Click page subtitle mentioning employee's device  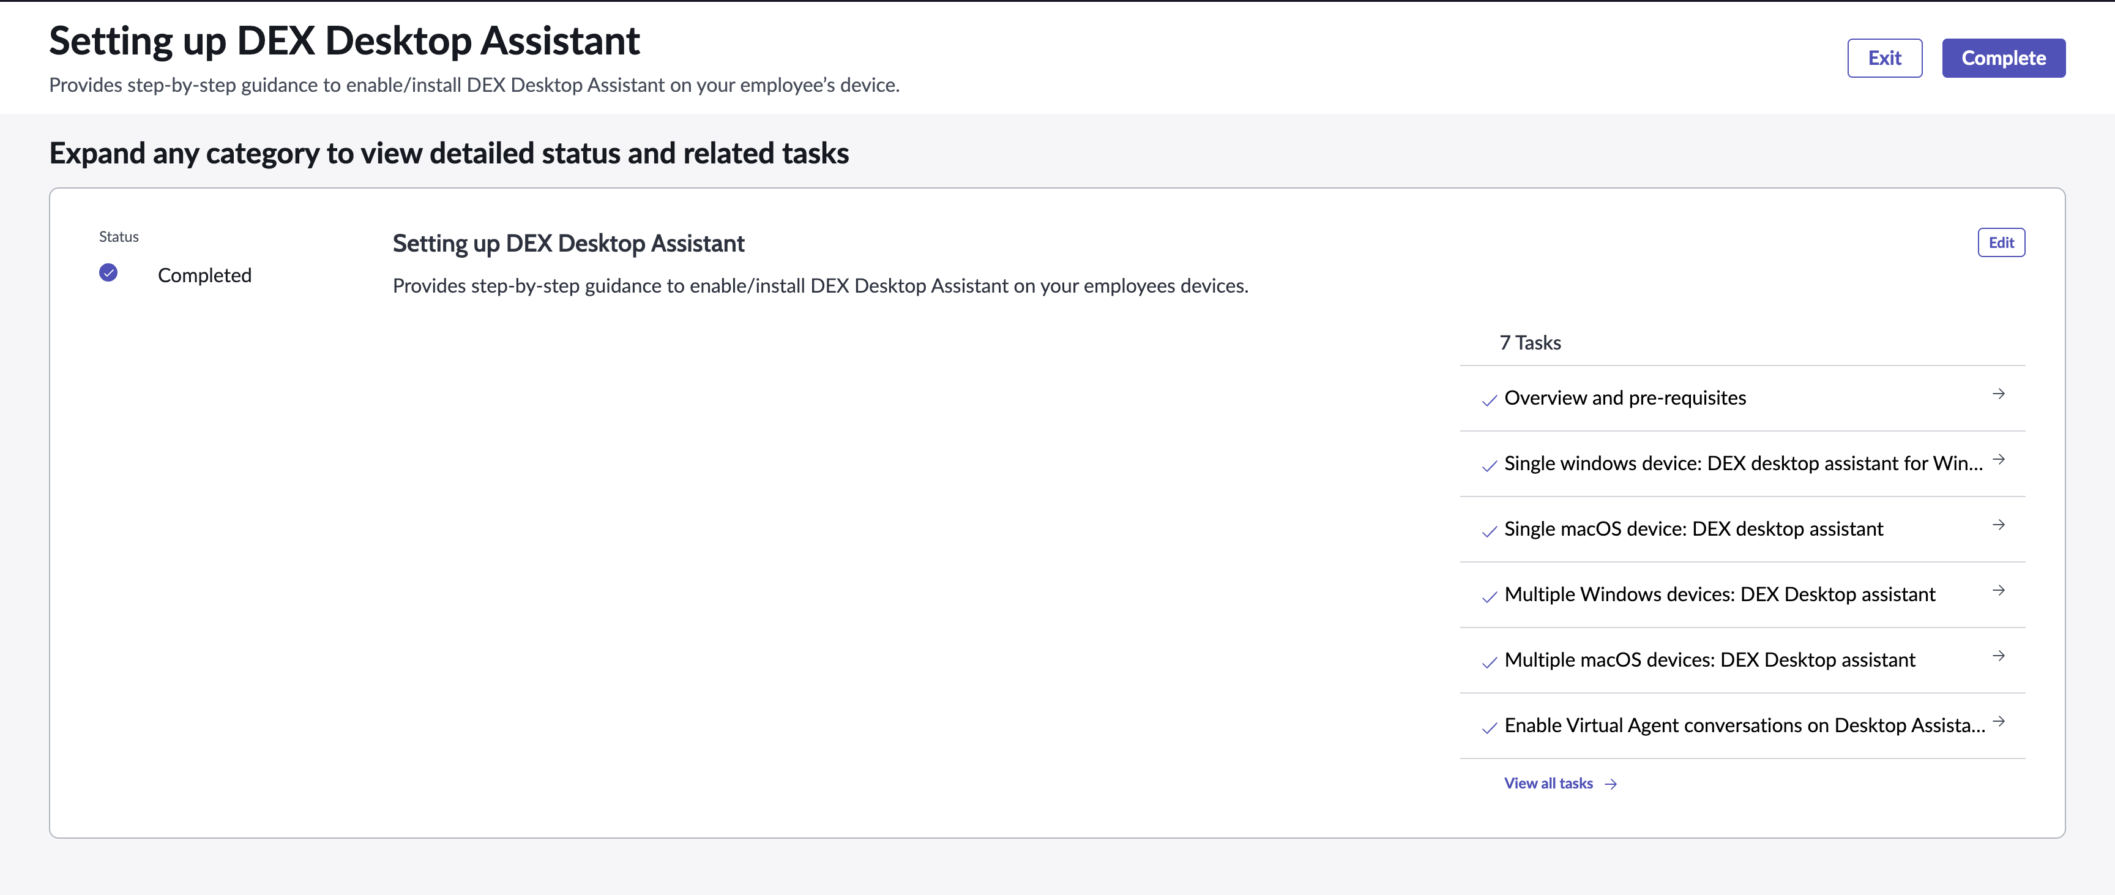pos(474,85)
